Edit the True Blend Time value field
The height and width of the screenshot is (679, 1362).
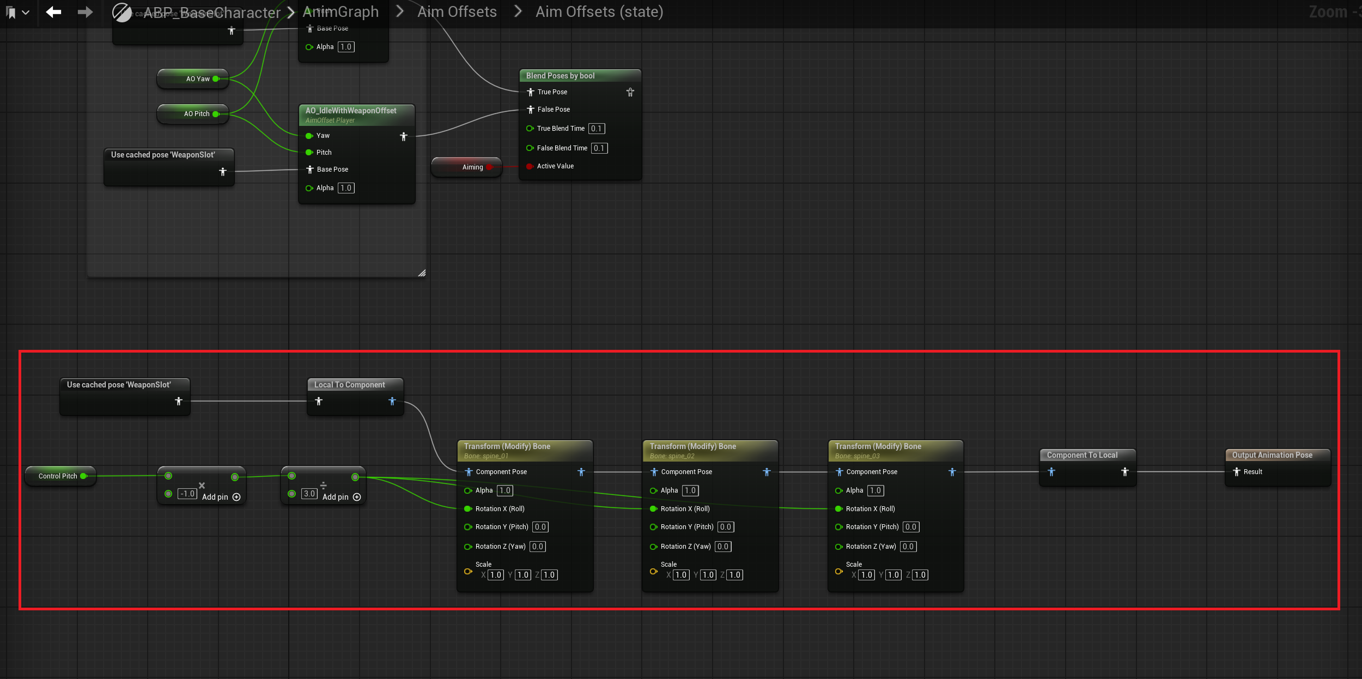pos(597,129)
